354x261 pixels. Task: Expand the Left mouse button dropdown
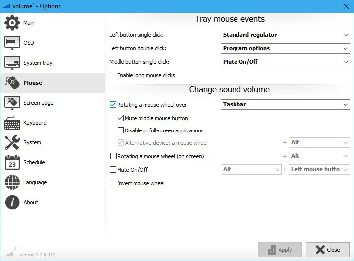coord(319,169)
